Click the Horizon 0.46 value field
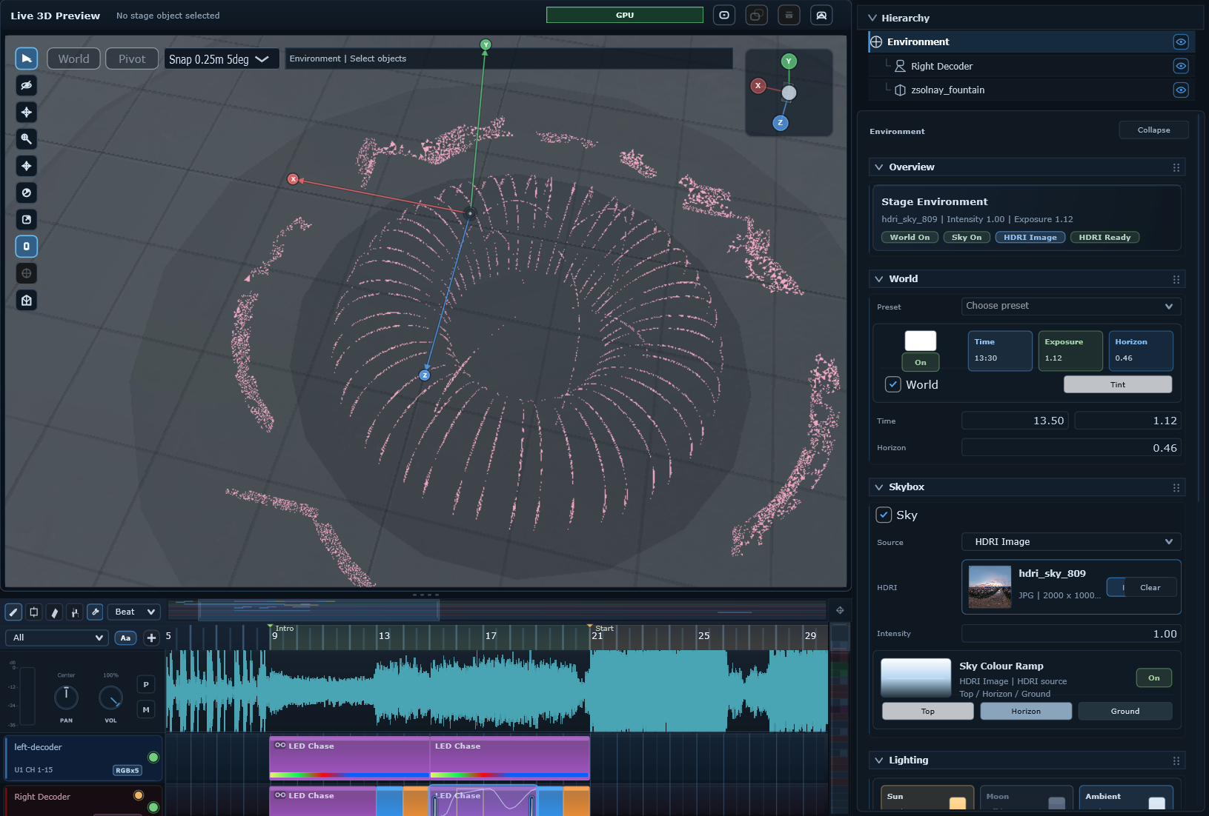Screen dimensions: 1209x816 click(1071, 448)
